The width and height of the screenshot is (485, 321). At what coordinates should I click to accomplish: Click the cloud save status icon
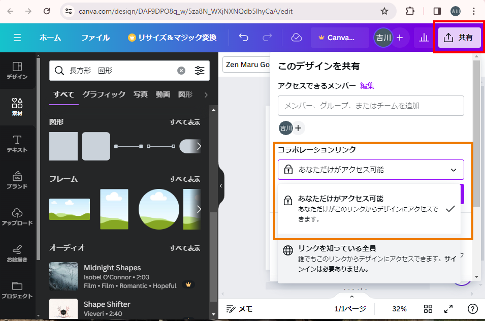(296, 38)
